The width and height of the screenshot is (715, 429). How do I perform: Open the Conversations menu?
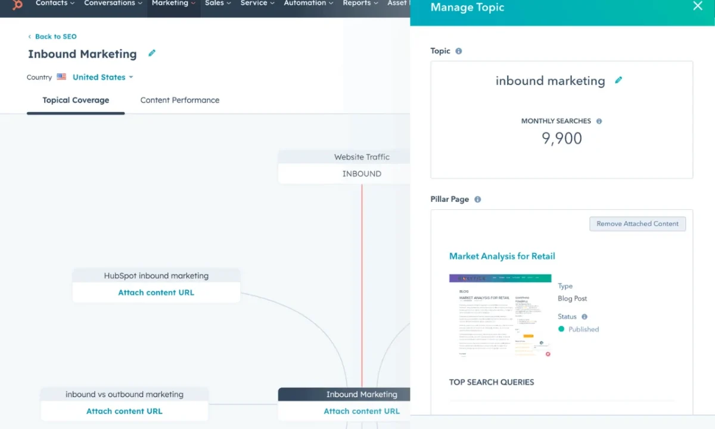click(113, 4)
